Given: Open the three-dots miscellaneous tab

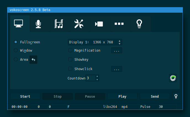Looking at the screenshot, I should pyautogui.click(x=119, y=24).
